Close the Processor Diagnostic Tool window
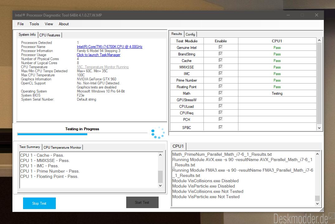This screenshot has width=335, height=224. [x=317, y=15]
